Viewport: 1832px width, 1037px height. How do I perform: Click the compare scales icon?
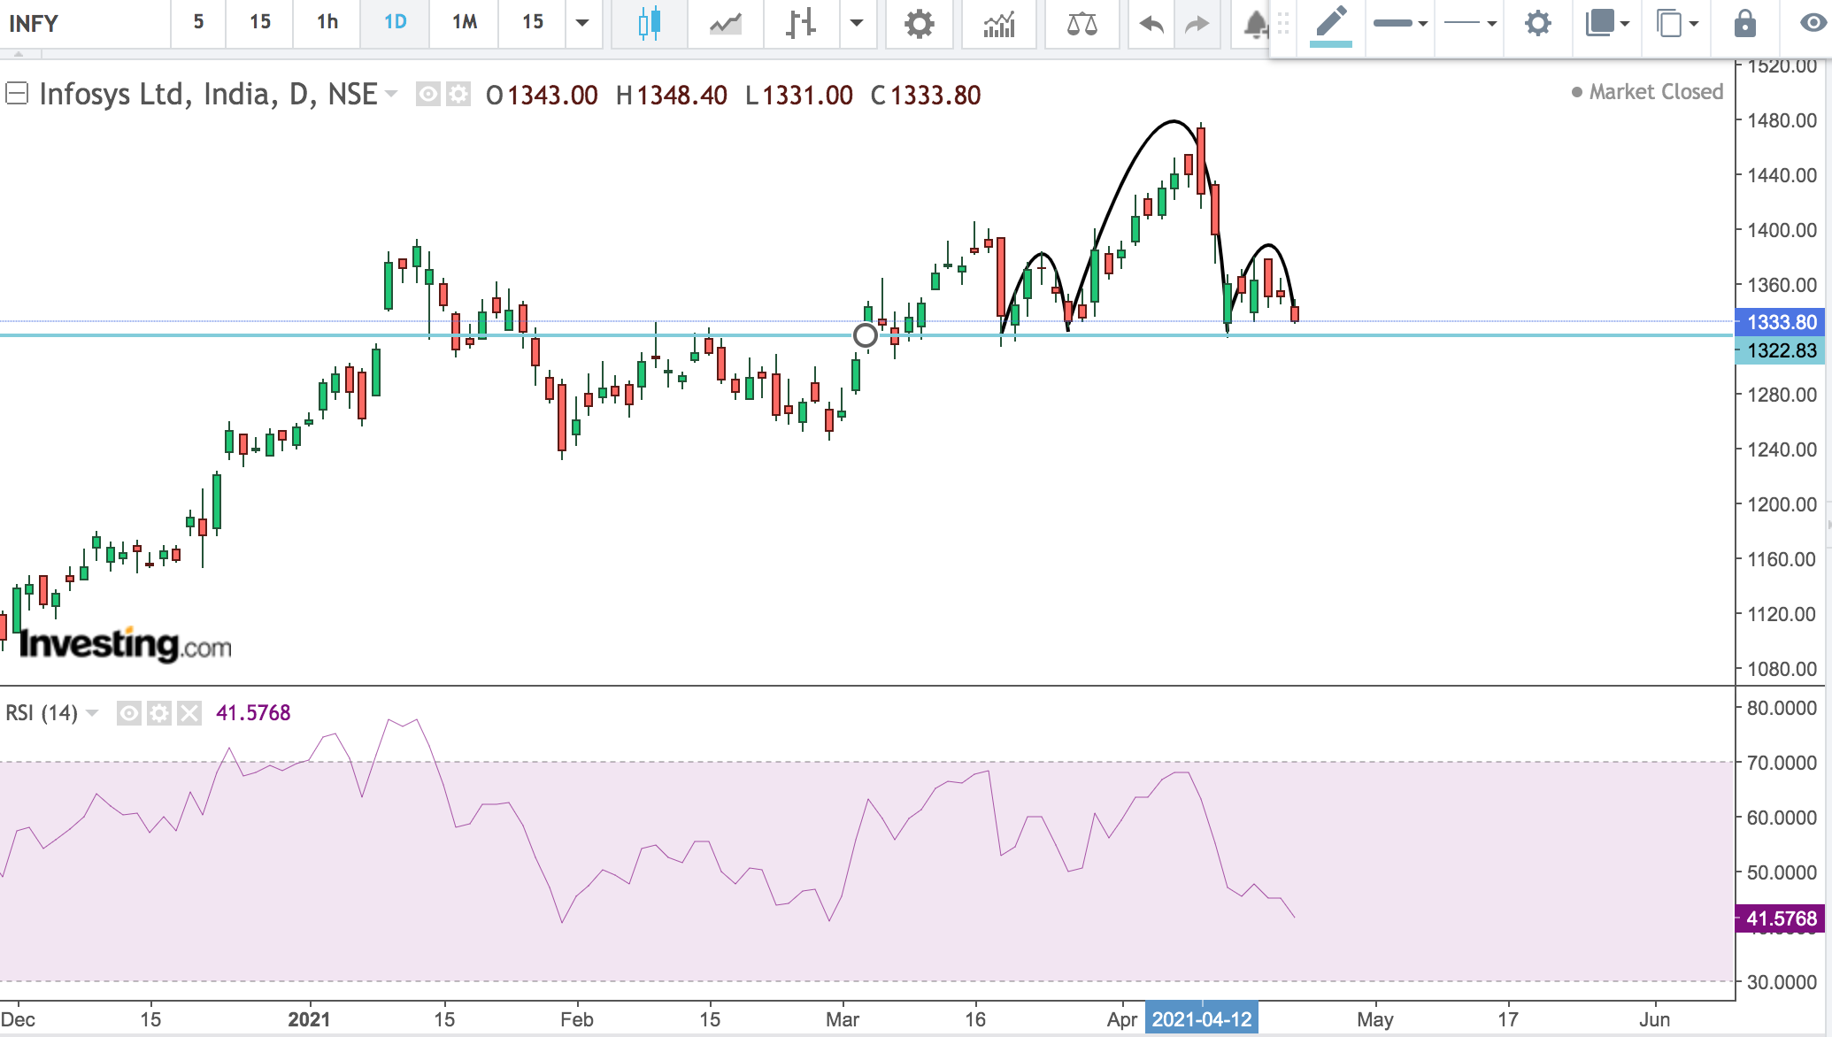pos(1081,24)
